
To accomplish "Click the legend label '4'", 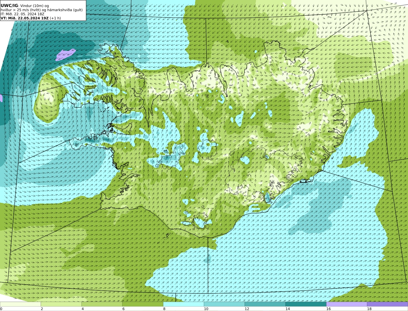I will click(83, 309).
